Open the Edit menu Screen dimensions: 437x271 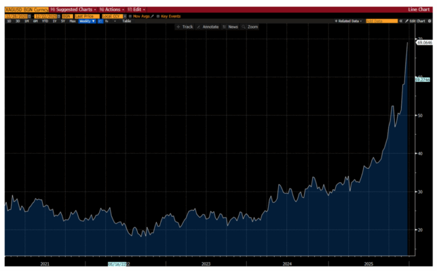[139, 10]
